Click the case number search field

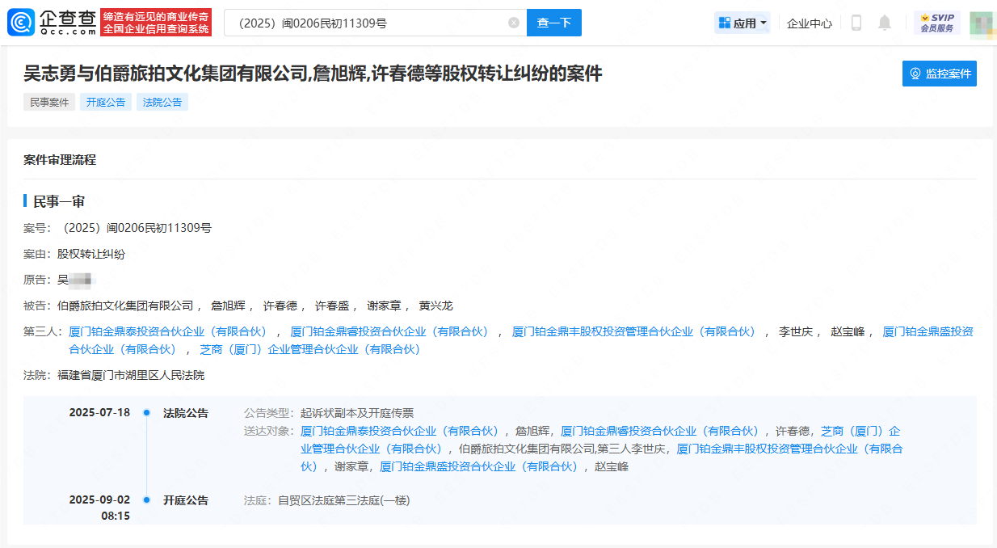tap(368, 23)
